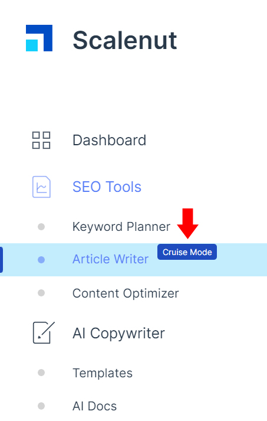This screenshot has width=267, height=421.
Task: Click the bullet dot beside AI Docs
Action: coord(41,406)
